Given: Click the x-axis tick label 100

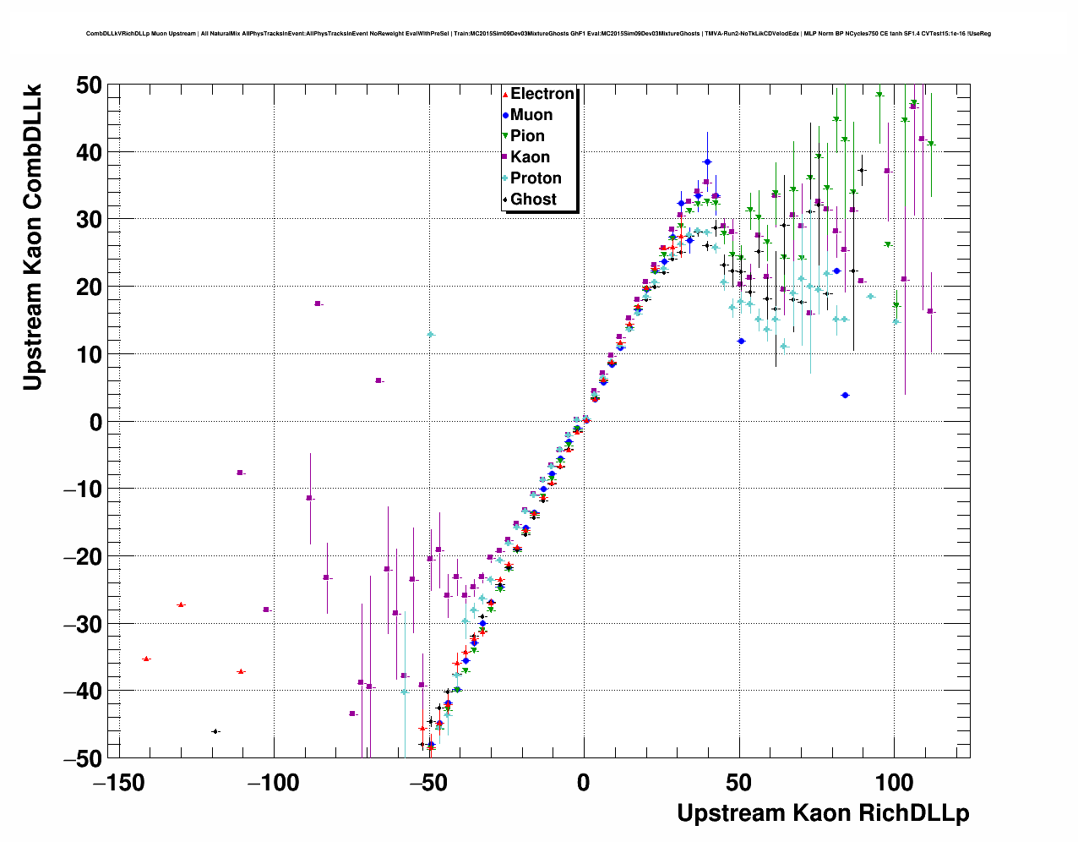Looking at the screenshot, I should [x=894, y=783].
